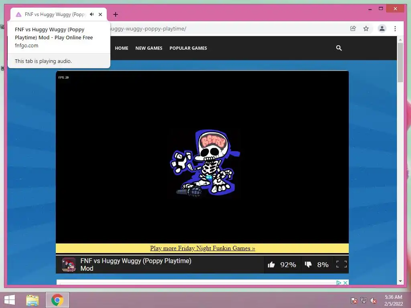Open the NEW GAMES menu item

click(x=149, y=48)
